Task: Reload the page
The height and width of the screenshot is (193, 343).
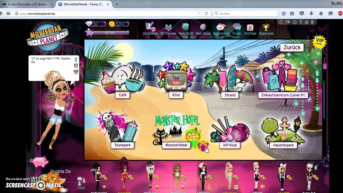Action: (x=206, y=13)
